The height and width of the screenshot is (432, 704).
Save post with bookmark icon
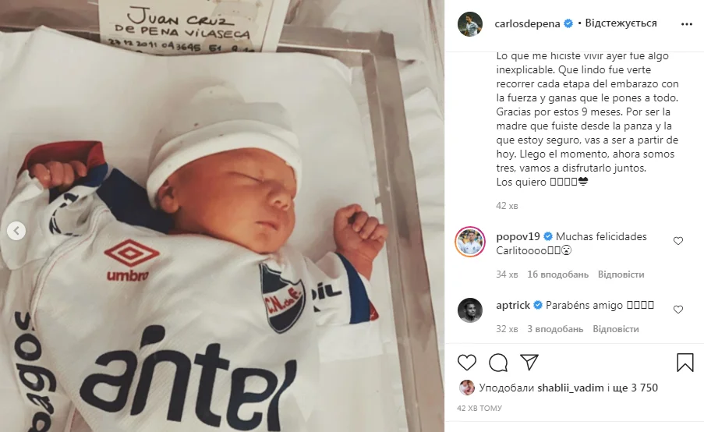point(685,363)
